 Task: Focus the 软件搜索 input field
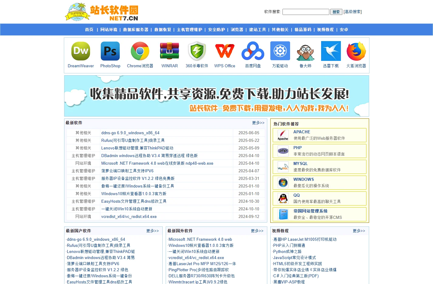coord(306,12)
